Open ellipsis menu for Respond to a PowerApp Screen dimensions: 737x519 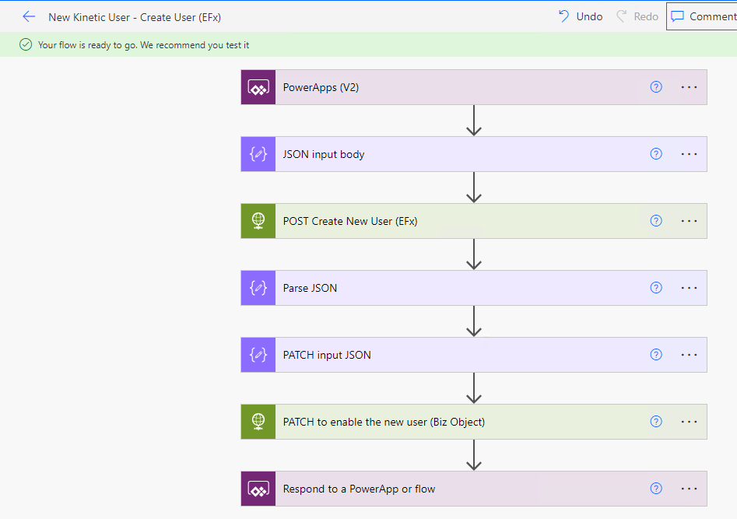coord(689,488)
